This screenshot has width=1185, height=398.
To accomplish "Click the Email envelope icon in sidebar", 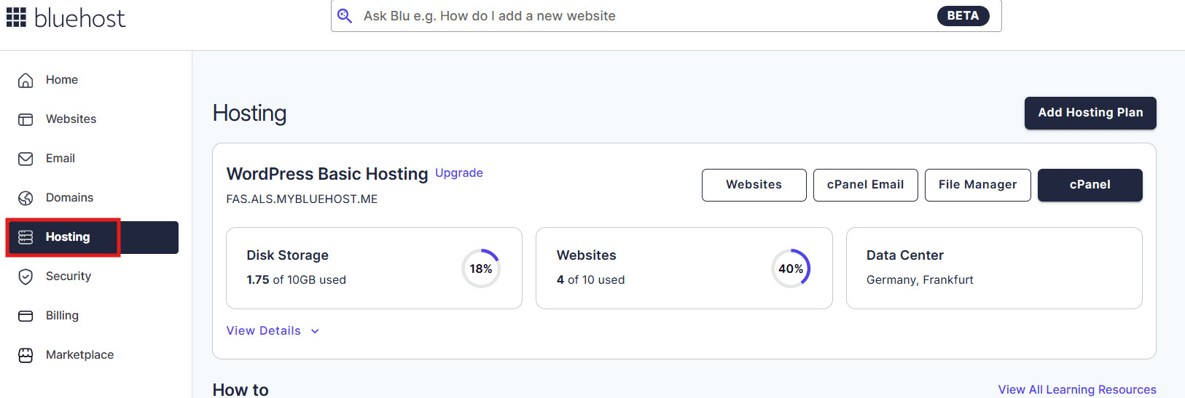I will [26, 159].
